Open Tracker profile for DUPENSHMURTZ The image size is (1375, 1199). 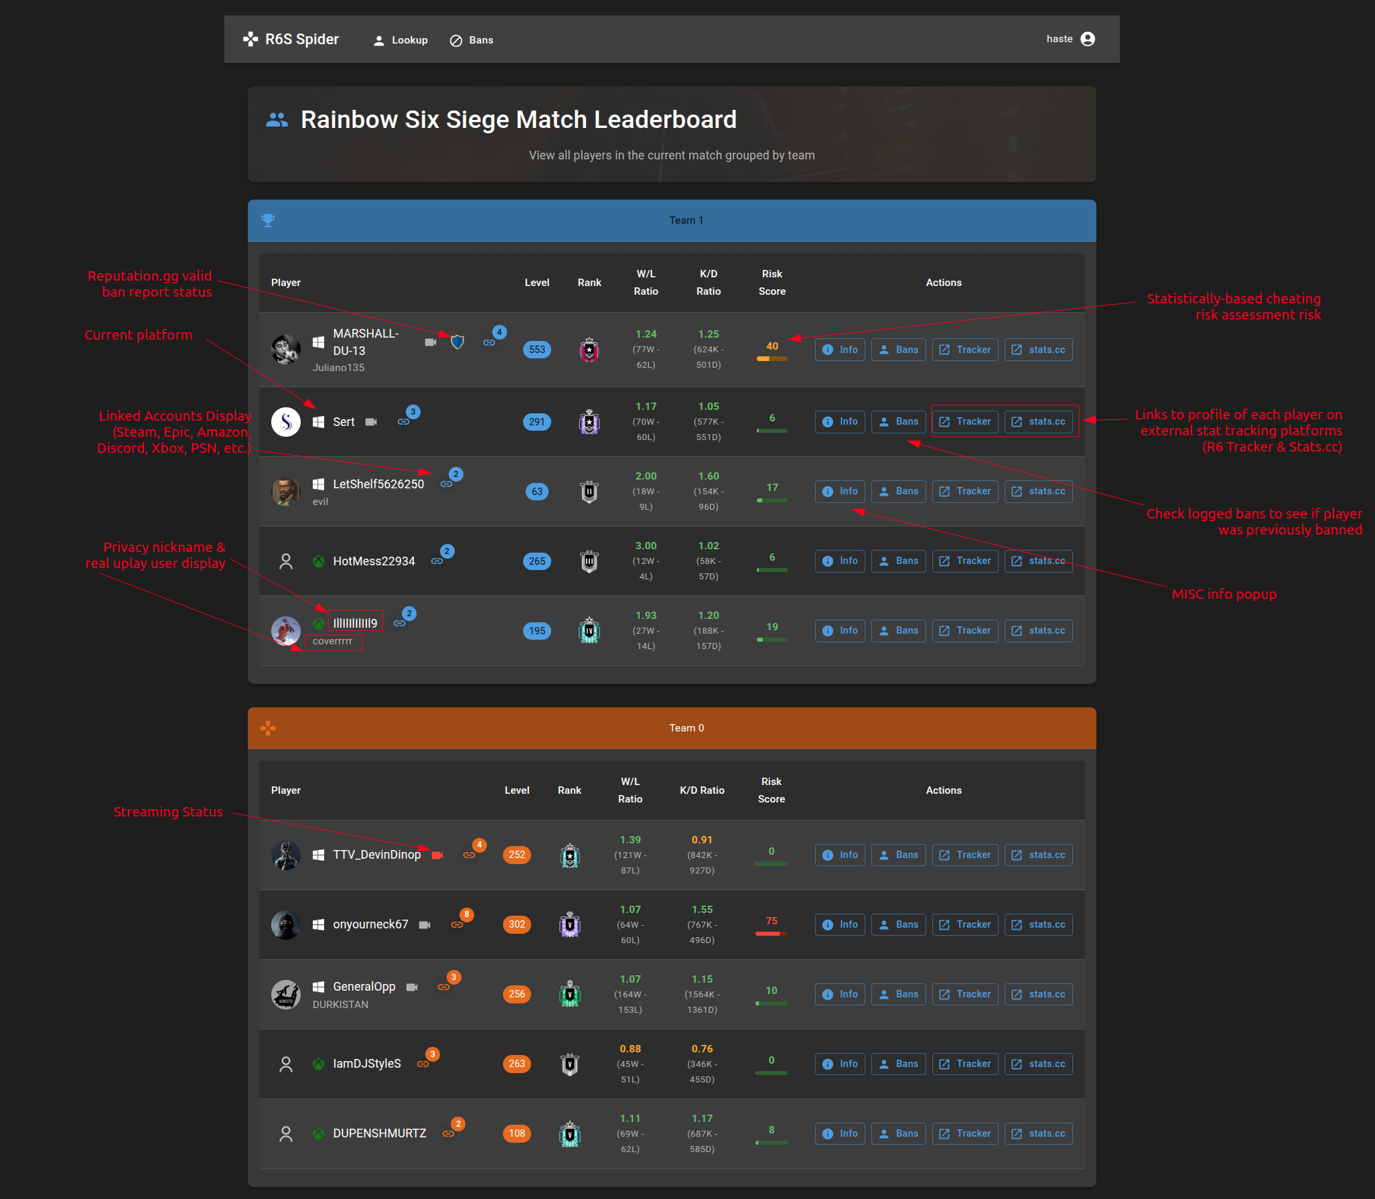[x=964, y=1134]
